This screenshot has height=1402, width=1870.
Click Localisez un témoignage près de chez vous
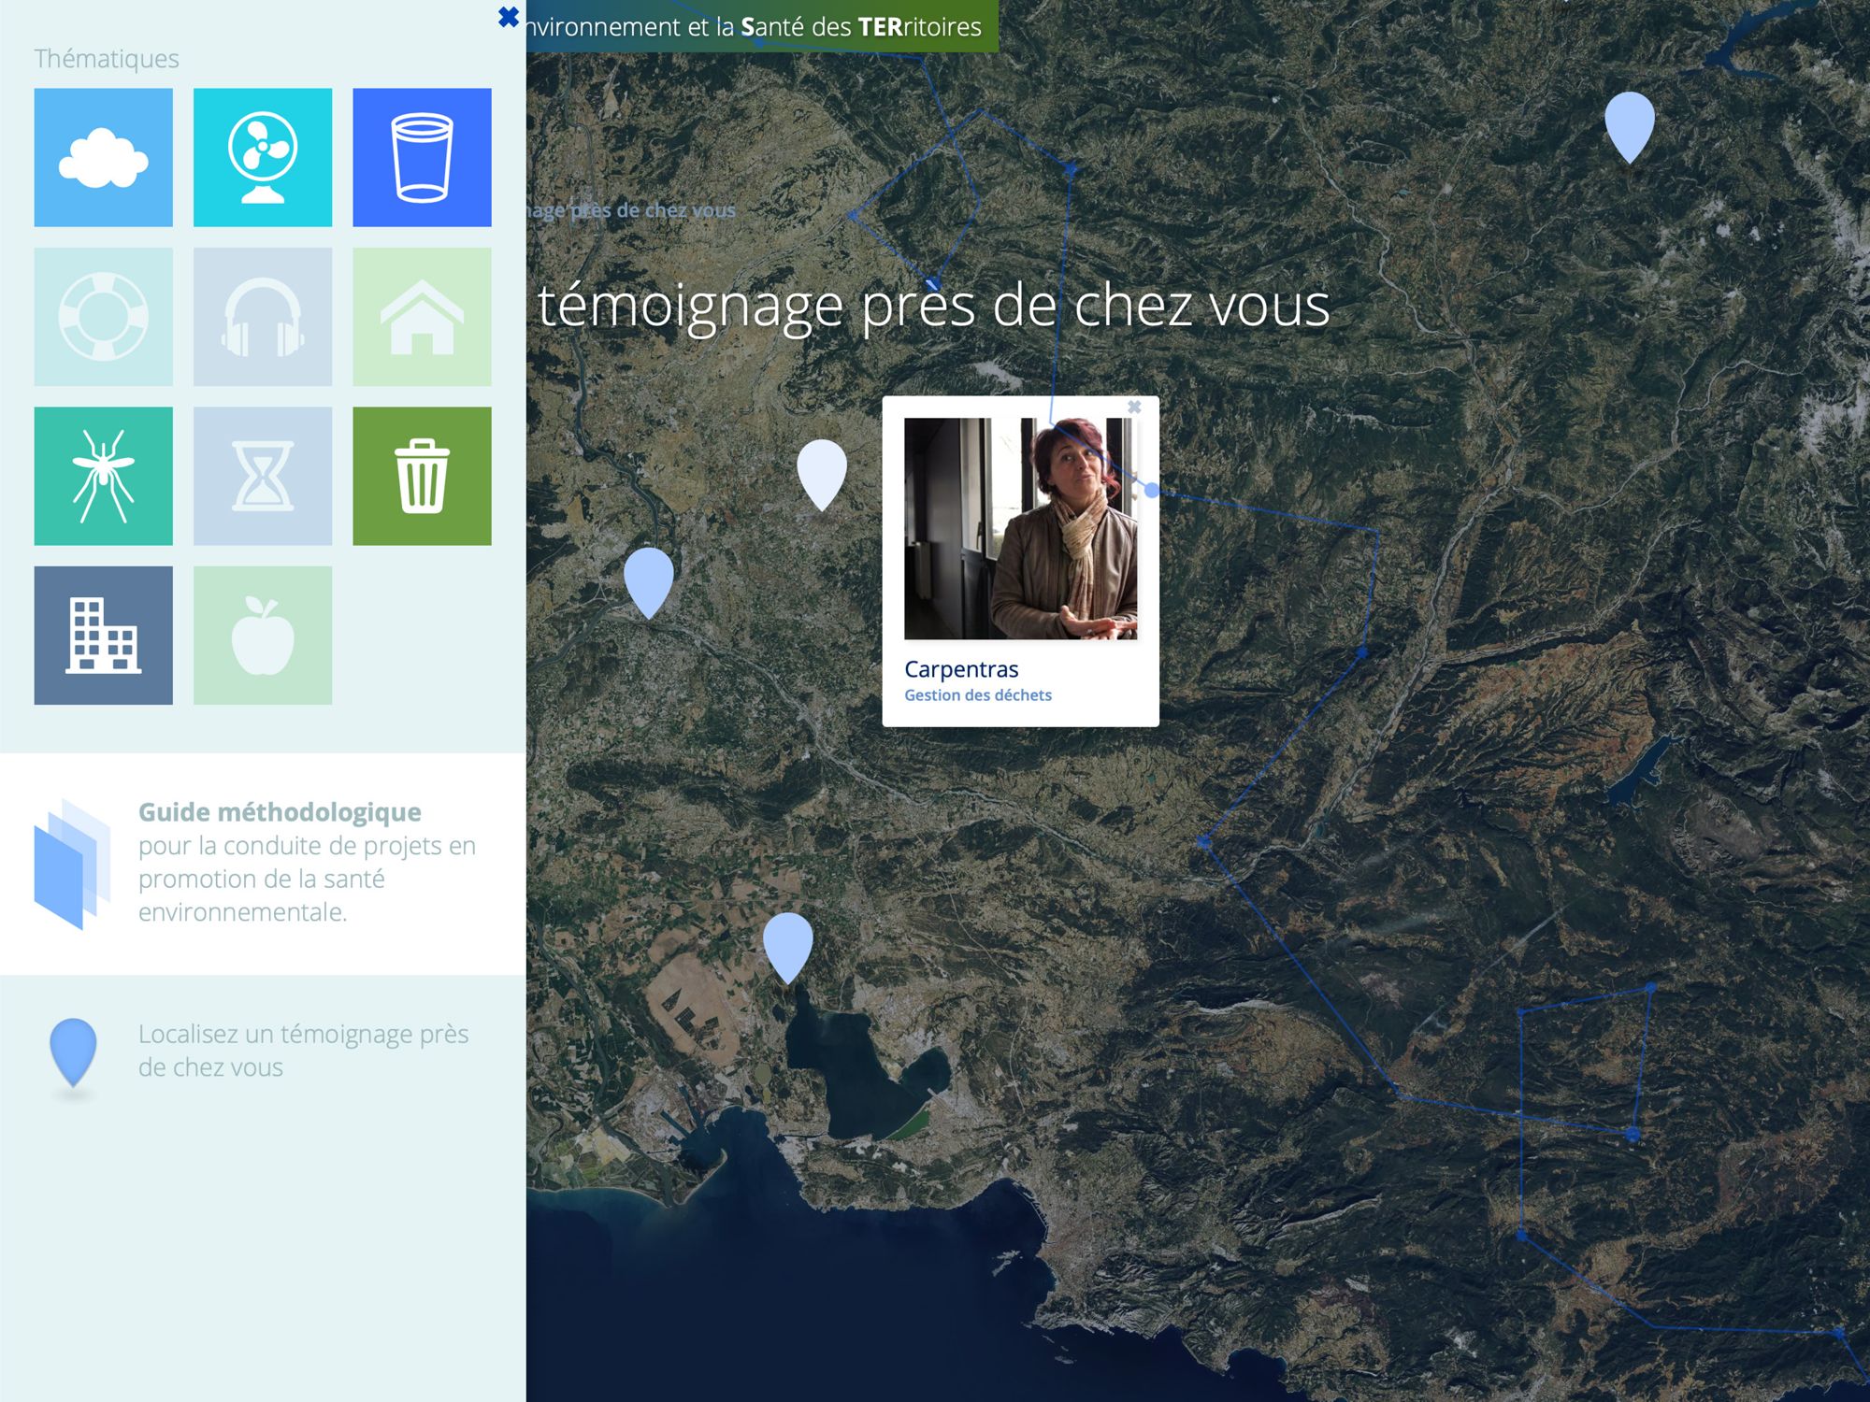coord(303,1050)
